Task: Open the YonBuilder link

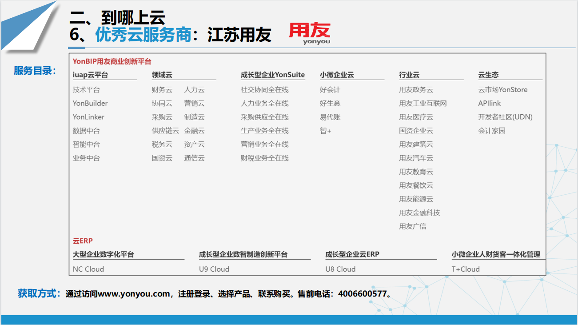Action: coord(90,103)
